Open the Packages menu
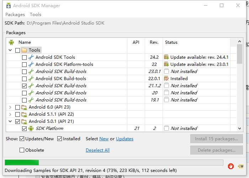 15,15
